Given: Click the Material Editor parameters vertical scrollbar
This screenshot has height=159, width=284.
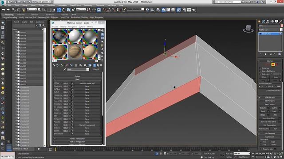Looking at the screenshot, I should point(103,94).
